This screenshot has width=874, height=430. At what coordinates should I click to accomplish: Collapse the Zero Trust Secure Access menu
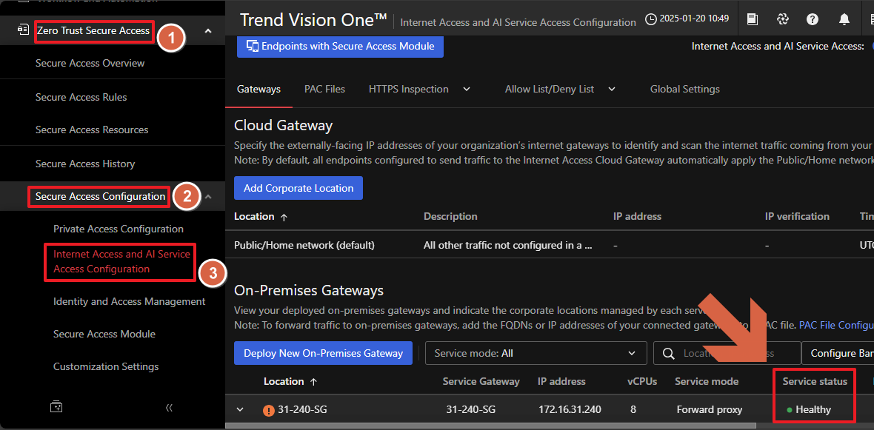pyautogui.click(x=208, y=30)
